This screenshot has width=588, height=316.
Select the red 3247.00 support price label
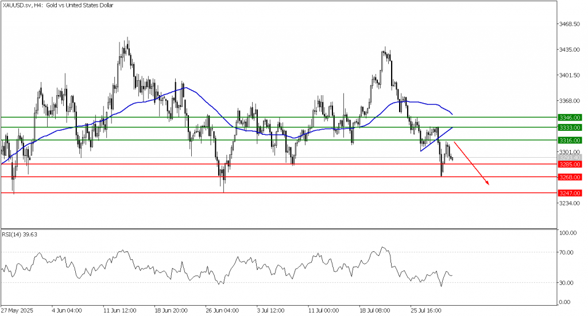(569, 193)
